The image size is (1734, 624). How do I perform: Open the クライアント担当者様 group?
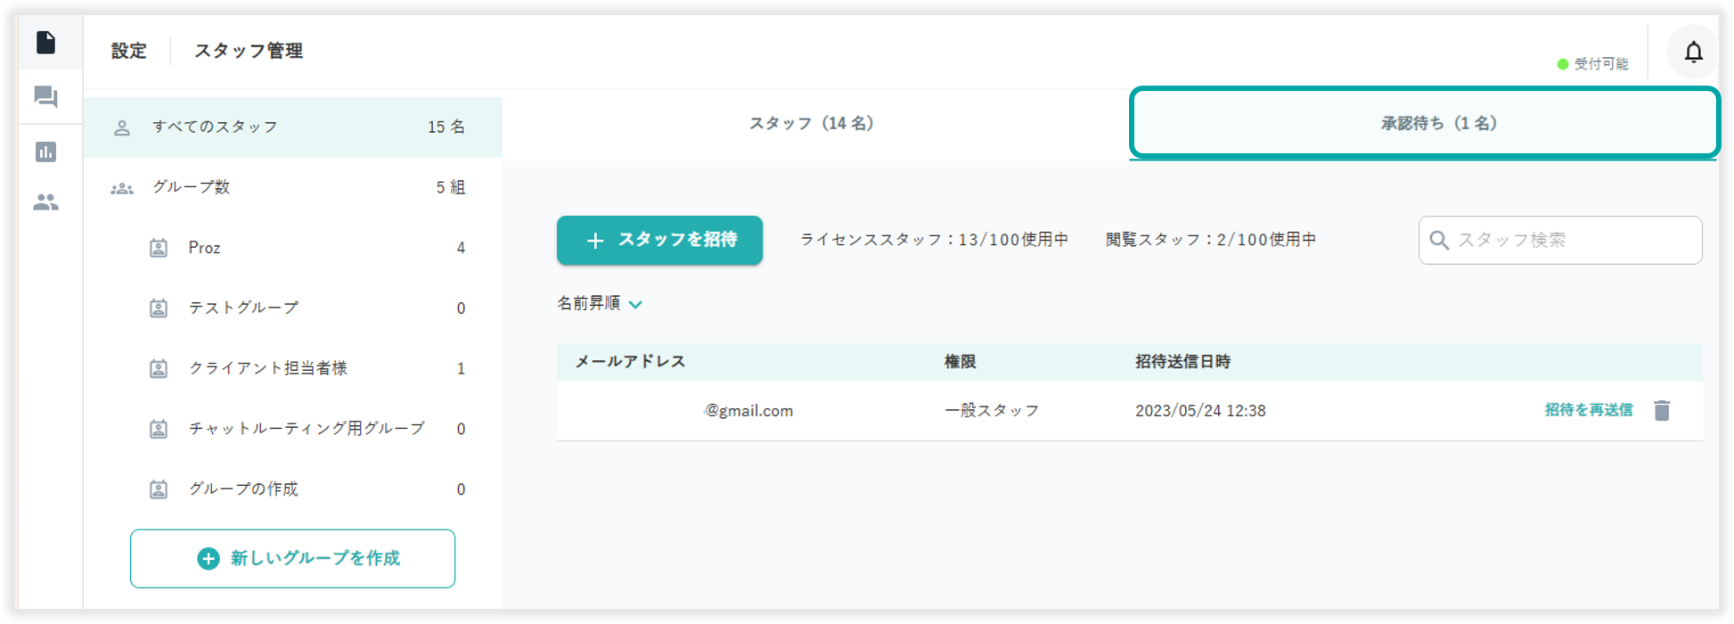pyautogui.click(x=267, y=368)
